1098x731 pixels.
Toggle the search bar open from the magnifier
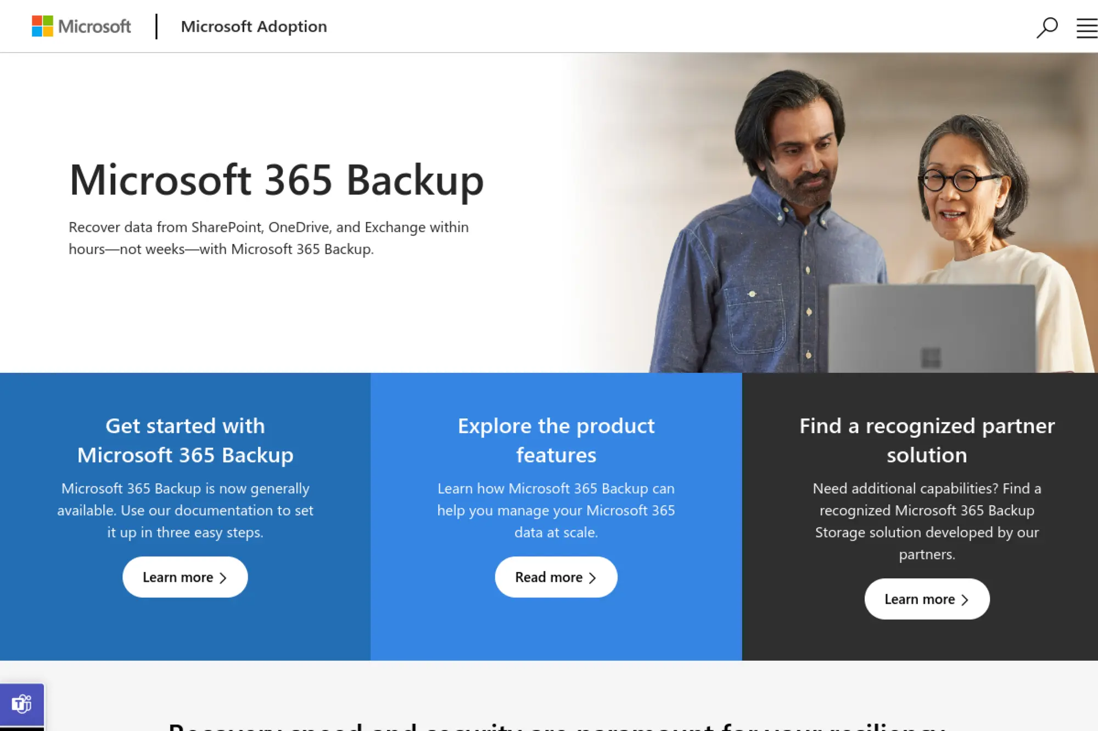tap(1046, 26)
